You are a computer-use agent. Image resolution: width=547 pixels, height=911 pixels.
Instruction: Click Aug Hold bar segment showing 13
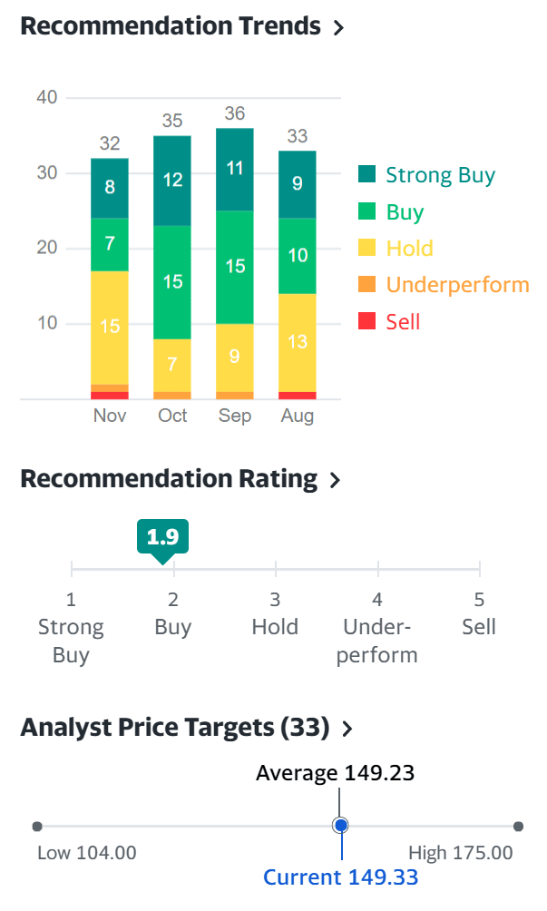click(x=298, y=342)
